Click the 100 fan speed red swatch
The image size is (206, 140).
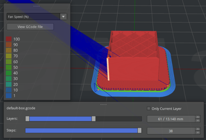tap(9, 39)
